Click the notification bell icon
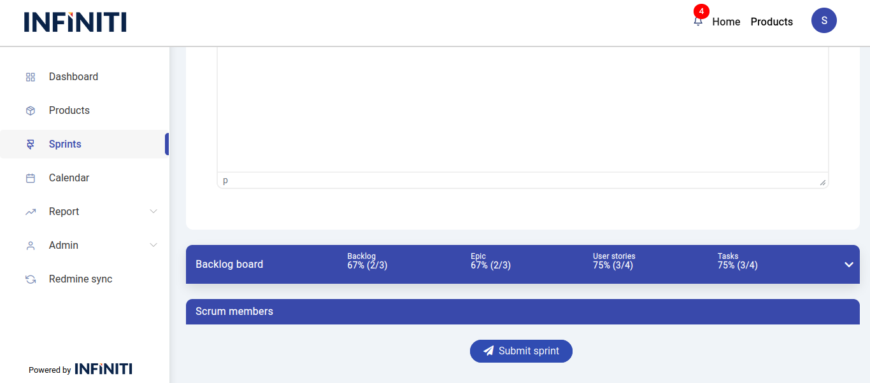This screenshot has width=870, height=383. (698, 21)
